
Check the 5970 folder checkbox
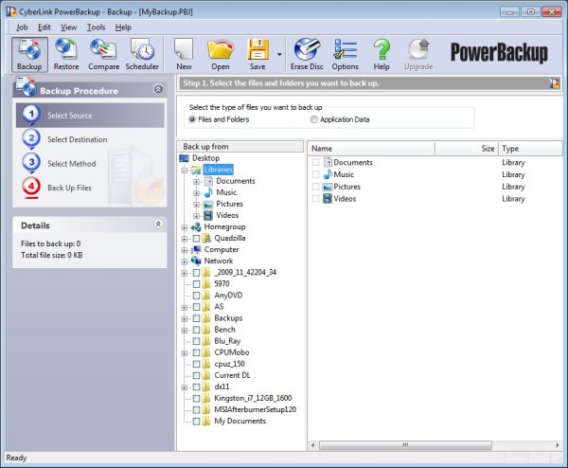pos(196,284)
